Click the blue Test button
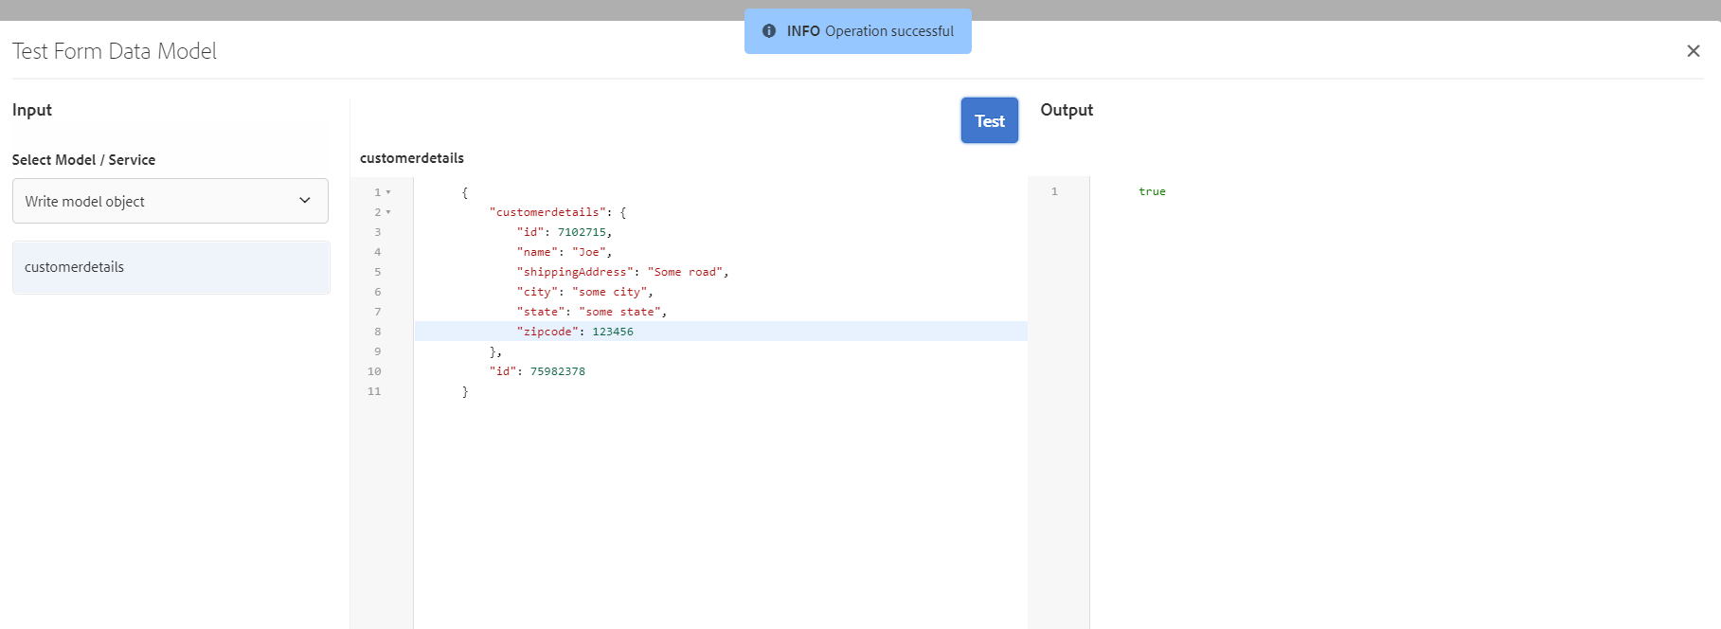Viewport: 1721px width, 629px height. point(989,120)
